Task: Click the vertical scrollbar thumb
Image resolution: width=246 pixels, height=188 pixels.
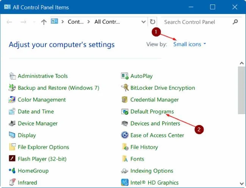Action: [241, 90]
